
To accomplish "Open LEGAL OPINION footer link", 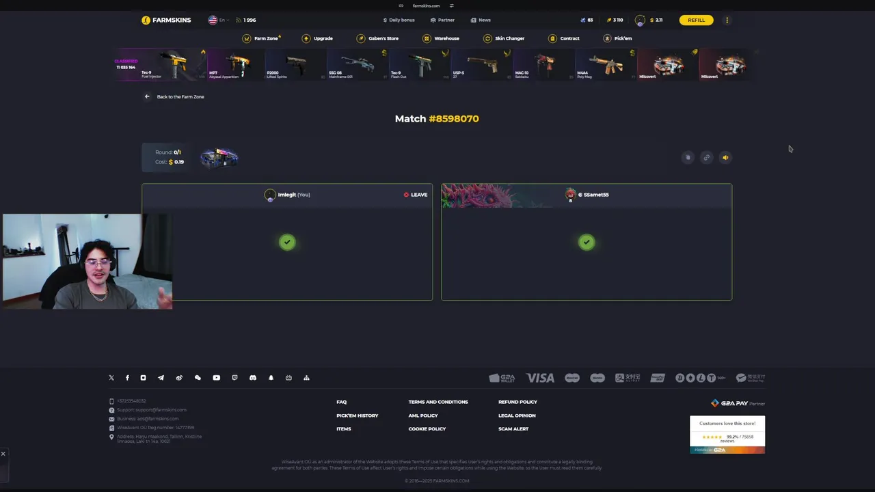I will tap(517, 415).
